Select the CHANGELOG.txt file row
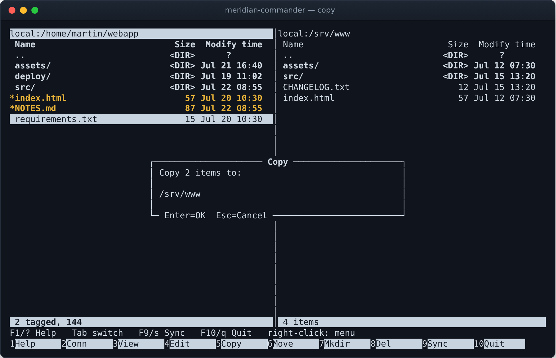 (412, 87)
